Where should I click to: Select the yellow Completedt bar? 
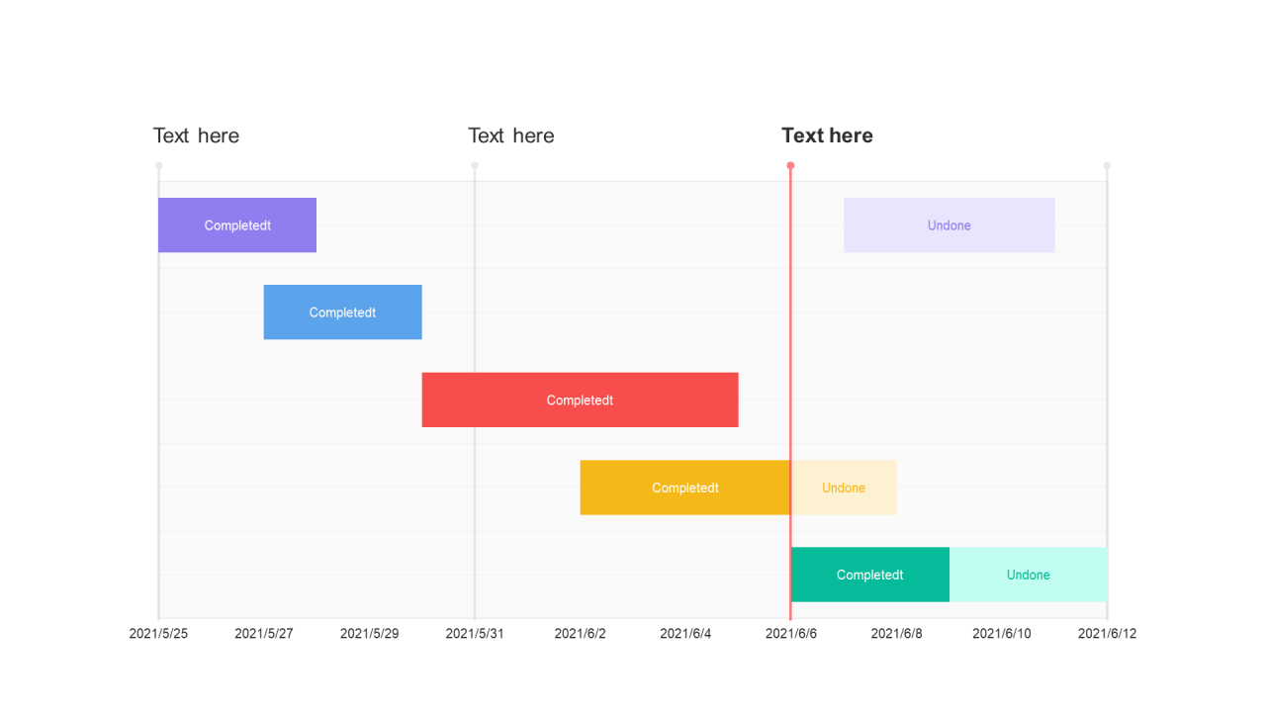point(684,488)
